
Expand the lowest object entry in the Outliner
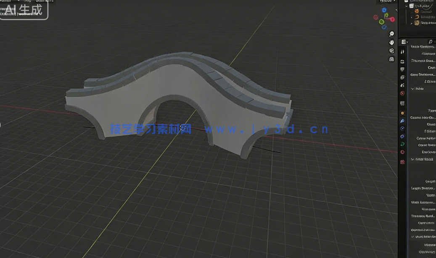(x=411, y=23)
